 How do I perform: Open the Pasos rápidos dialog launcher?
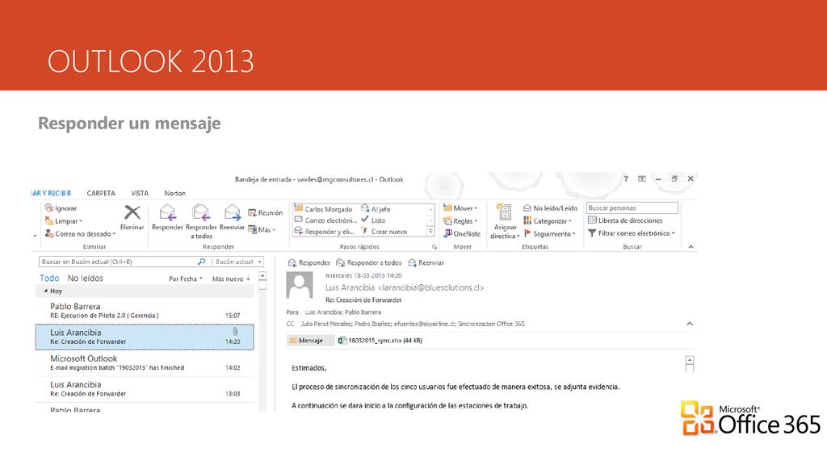pyautogui.click(x=434, y=247)
